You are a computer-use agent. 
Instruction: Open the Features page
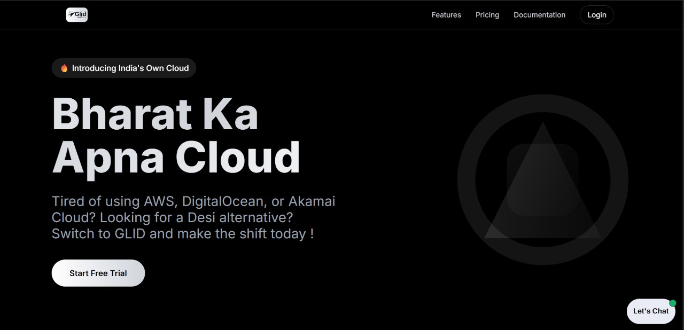click(x=446, y=15)
